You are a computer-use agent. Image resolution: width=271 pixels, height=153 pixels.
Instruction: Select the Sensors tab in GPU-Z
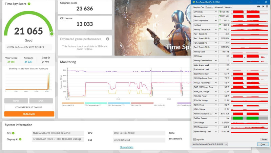pyautogui.click(x=209, y=7)
